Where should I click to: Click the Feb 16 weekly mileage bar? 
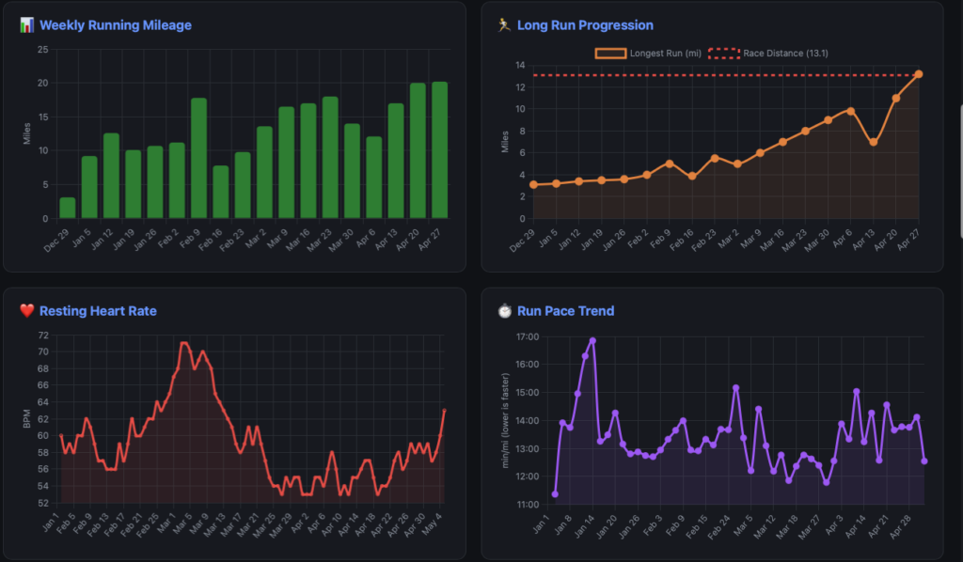pyautogui.click(x=221, y=192)
